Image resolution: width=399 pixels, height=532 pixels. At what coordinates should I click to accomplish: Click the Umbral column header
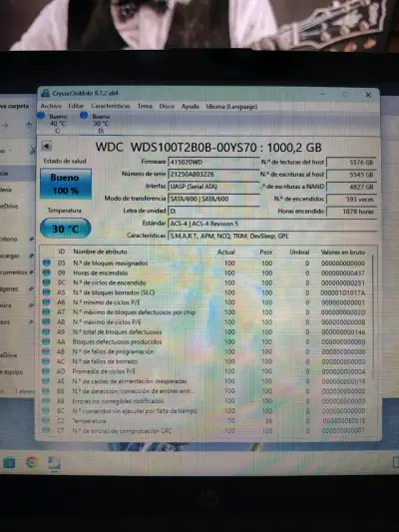(x=299, y=253)
